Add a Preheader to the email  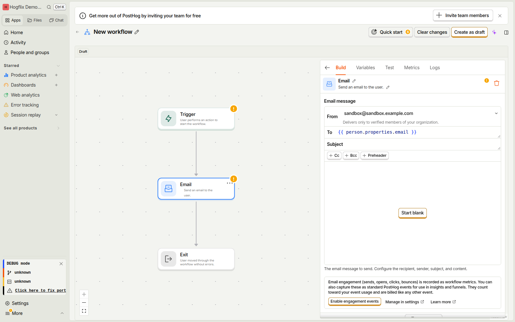(x=374, y=156)
